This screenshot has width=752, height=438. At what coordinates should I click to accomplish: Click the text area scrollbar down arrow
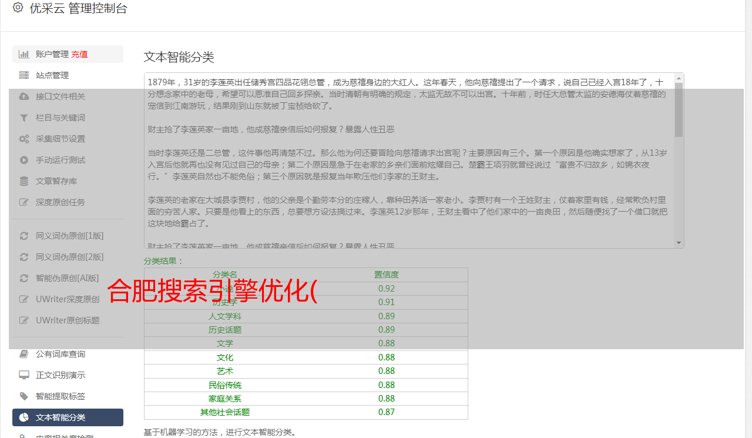[679, 243]
